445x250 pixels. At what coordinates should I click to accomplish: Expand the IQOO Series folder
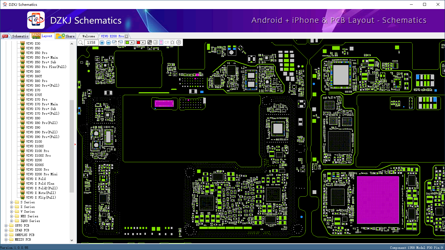click(x=12, y=221)
